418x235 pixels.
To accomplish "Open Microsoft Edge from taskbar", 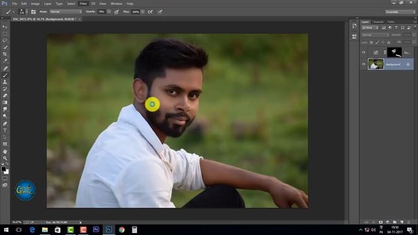I will pos(32,230).
